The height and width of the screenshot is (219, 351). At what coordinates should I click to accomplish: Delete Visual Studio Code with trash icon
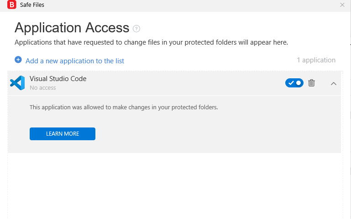point(312,83)
